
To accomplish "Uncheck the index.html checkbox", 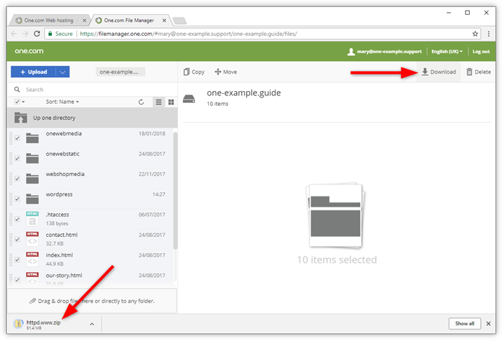I will 18,259.
